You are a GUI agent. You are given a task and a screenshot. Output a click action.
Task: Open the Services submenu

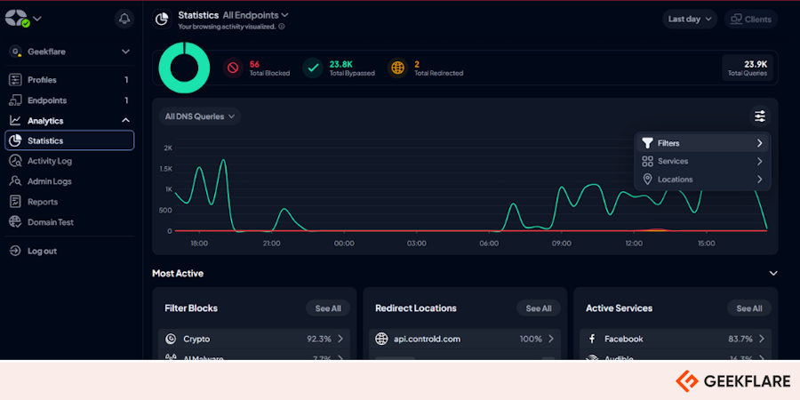pyautogui.click(x=702, y=161)
